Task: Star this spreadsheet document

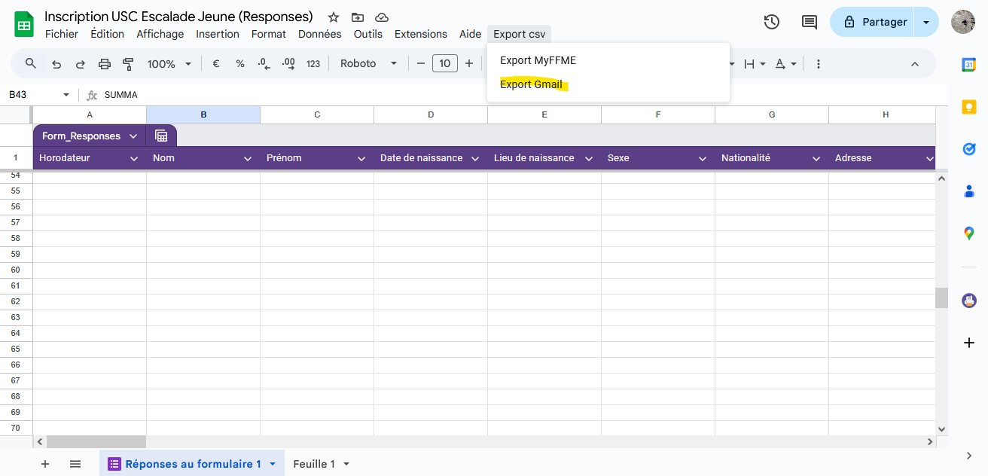Action: [334, 17]
